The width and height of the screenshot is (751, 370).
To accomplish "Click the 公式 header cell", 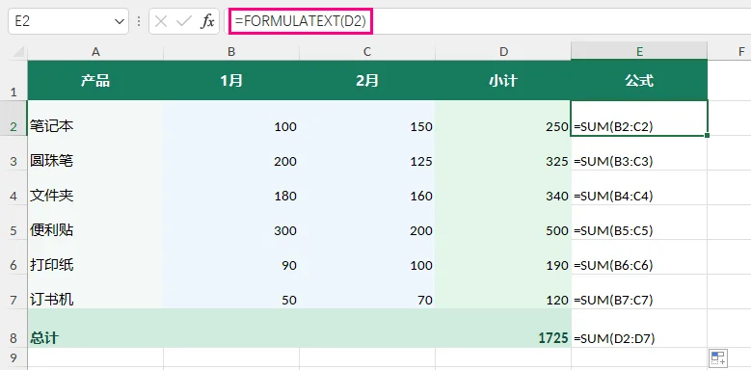I will pyautogui.click(x=639, y=80).
